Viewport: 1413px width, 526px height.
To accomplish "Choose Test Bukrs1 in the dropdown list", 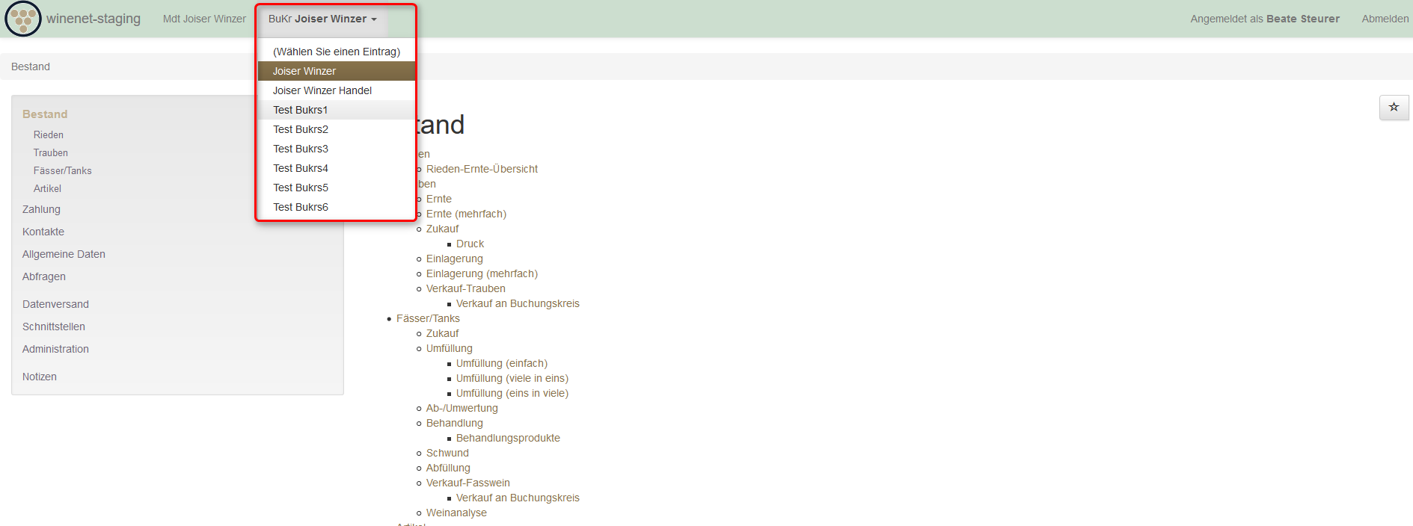I will click(x=300, y=110).
